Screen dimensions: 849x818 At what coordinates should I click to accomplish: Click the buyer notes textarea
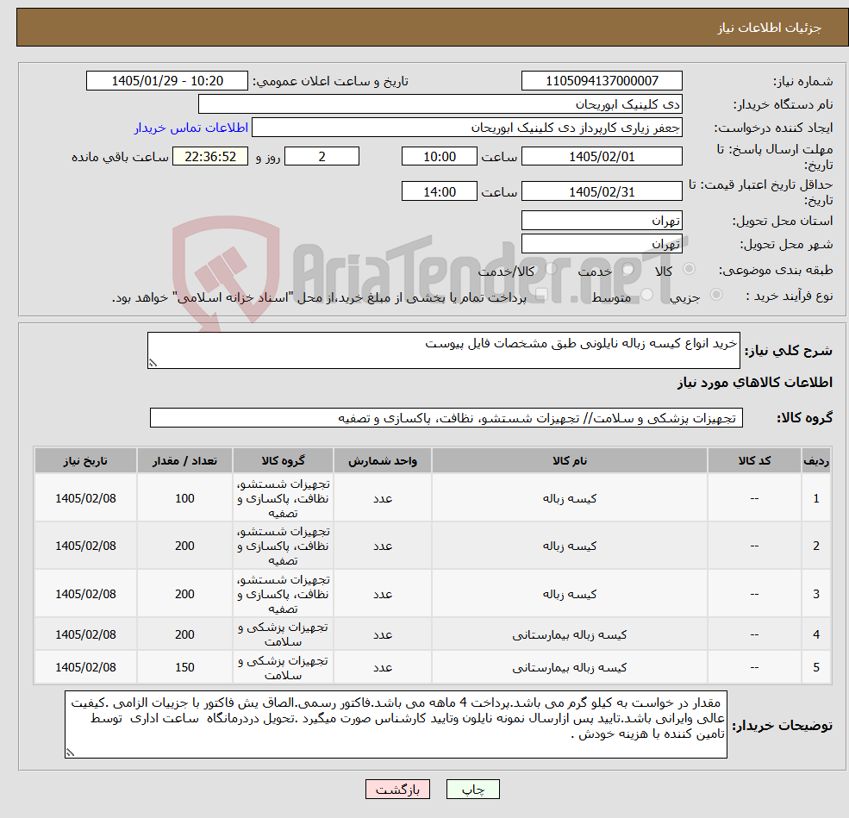coord(396,724)
